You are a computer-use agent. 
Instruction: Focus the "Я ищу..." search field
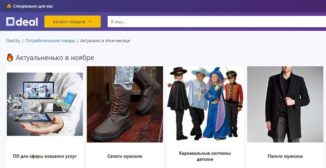(x=215, y=22)
